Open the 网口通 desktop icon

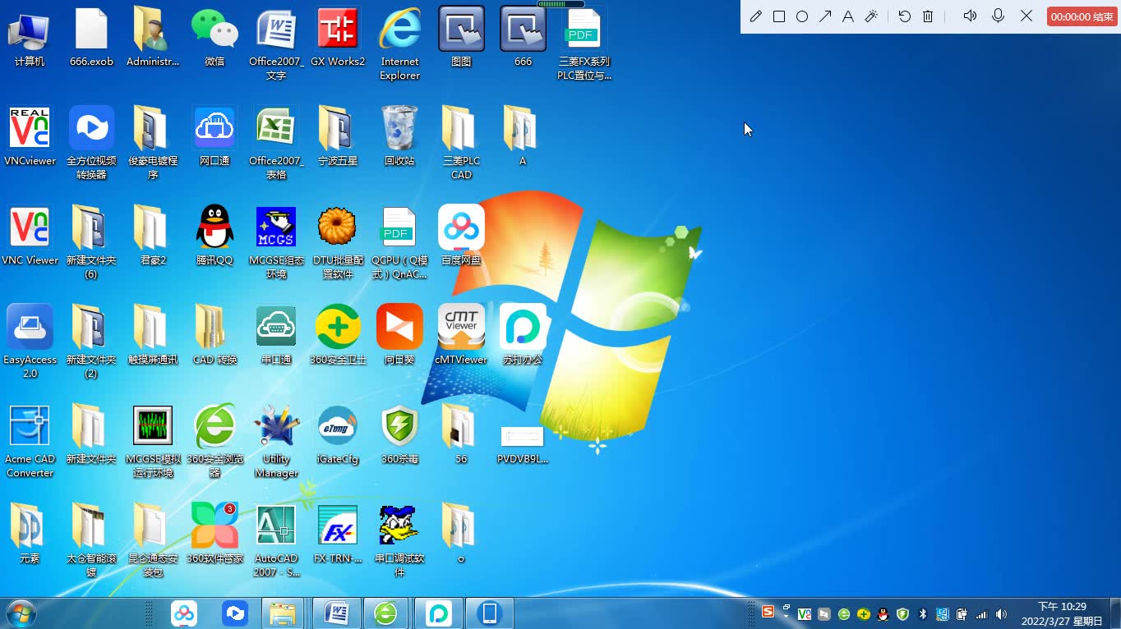point(215,136)
